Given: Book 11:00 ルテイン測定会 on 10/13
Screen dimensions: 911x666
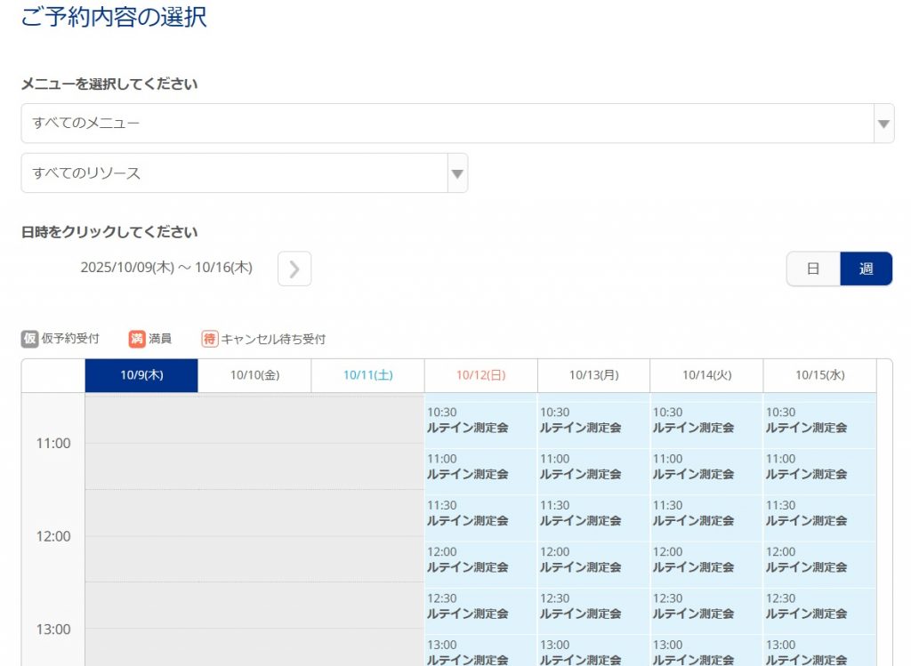Looking at the screenshot, I should [593, 467].
